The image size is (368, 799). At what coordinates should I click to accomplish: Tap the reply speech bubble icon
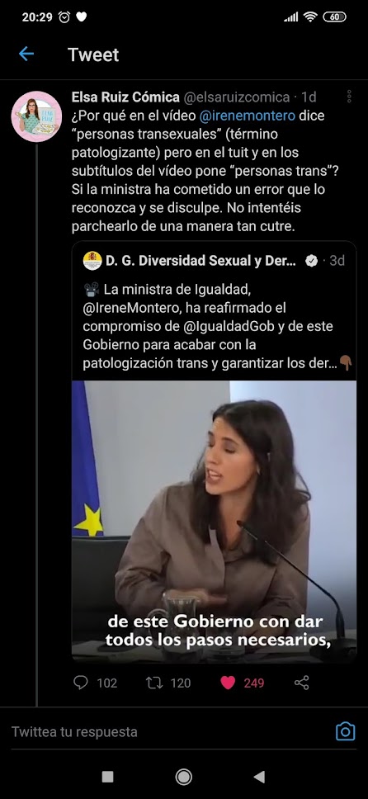pyautogui.click(x=81, y=683)
